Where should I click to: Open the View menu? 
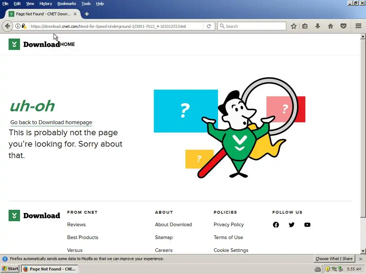click(x=30, y=4)
